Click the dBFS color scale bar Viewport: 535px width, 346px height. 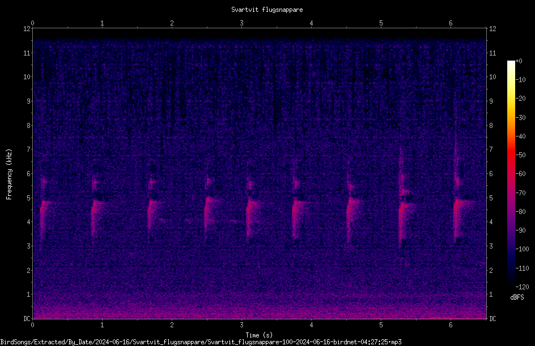pyautogui.click(x=511, y=174)
